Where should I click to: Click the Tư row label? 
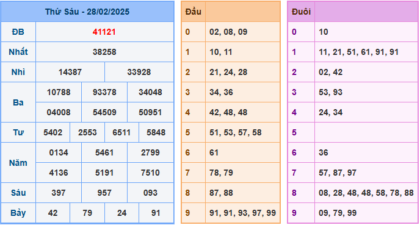pyautogui.click(x=18, y=132)
